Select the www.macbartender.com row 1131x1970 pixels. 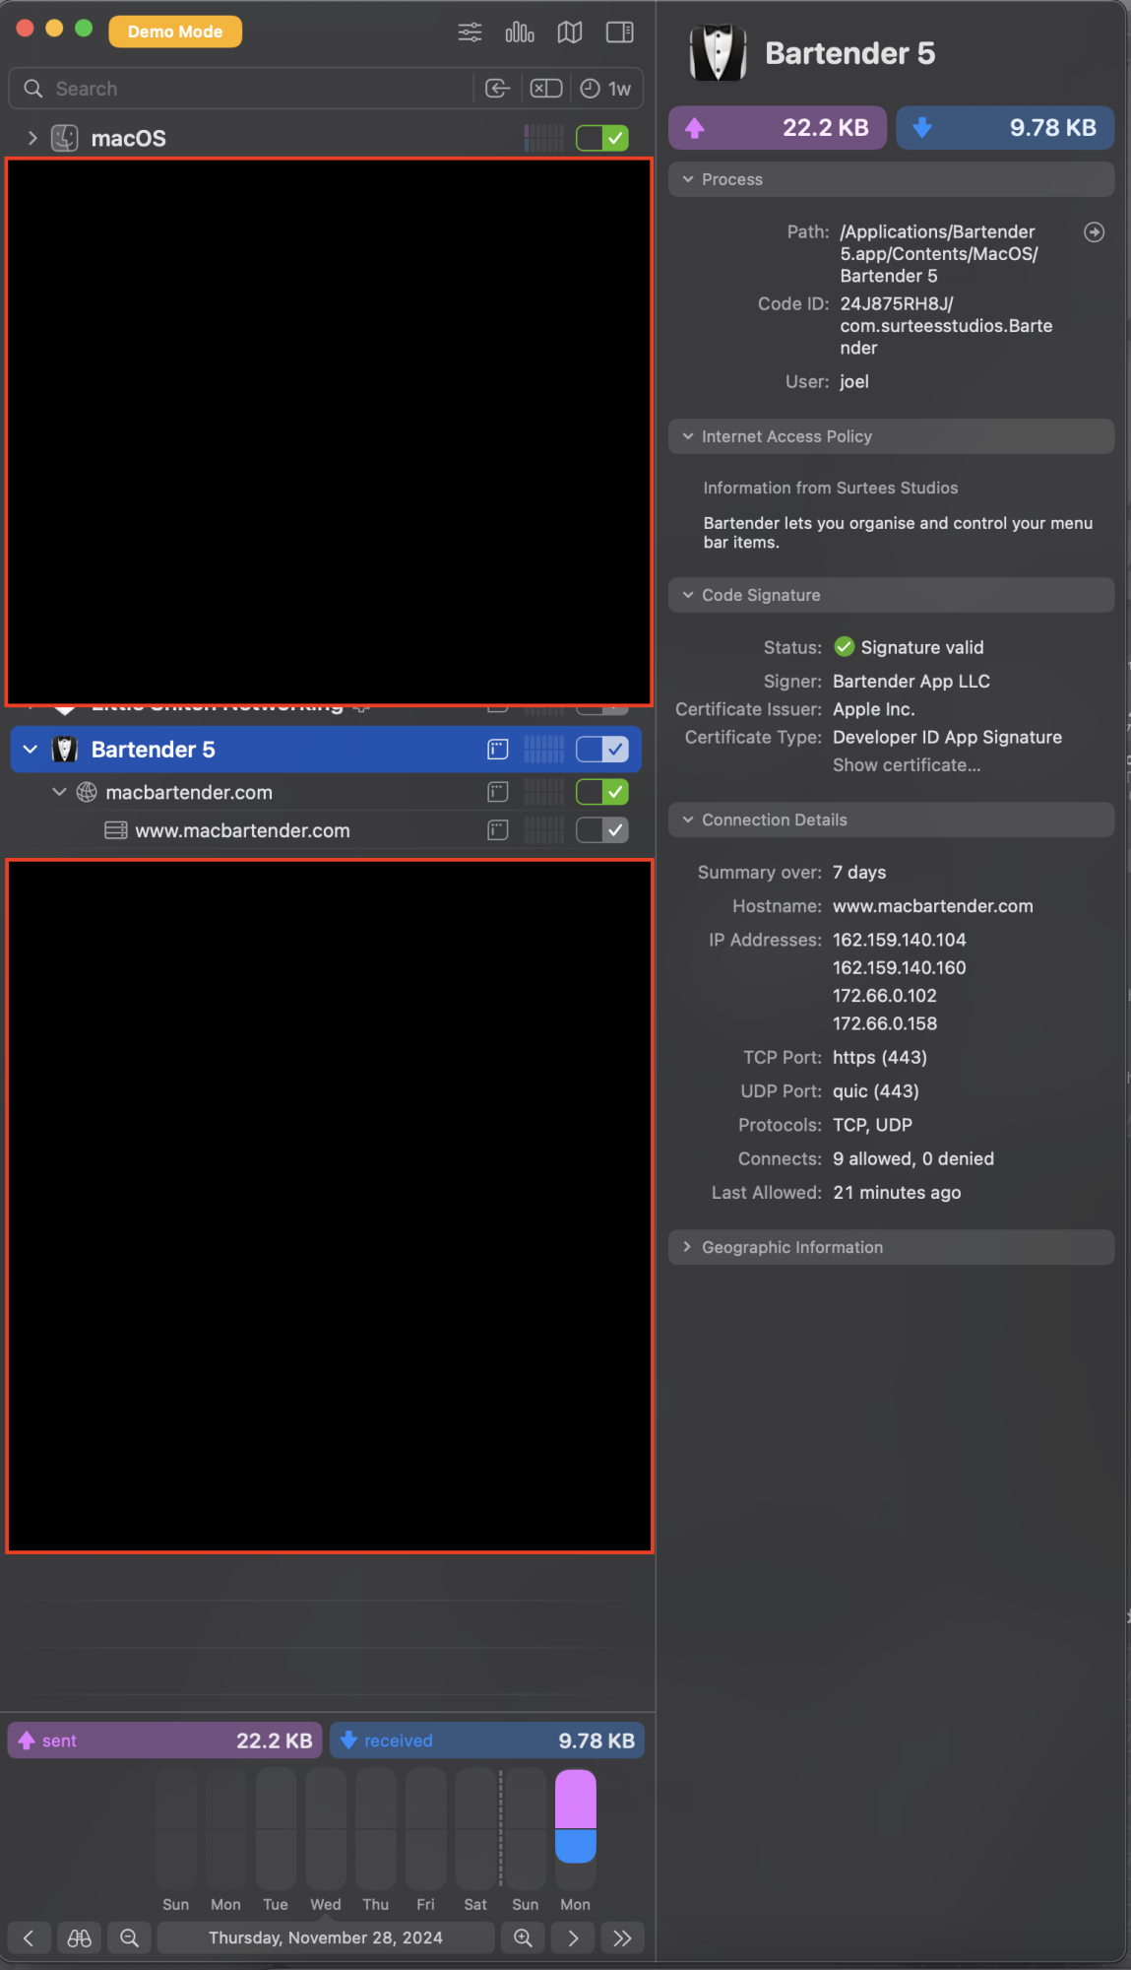point(325,830)
